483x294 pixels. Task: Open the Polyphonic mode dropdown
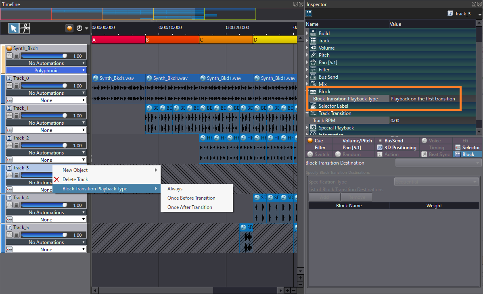(x=46, y=70)
